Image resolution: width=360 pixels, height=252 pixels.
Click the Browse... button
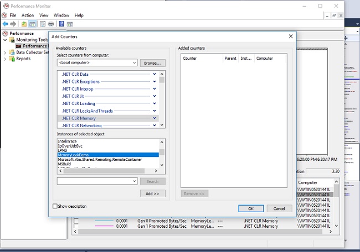click(152, 63)
